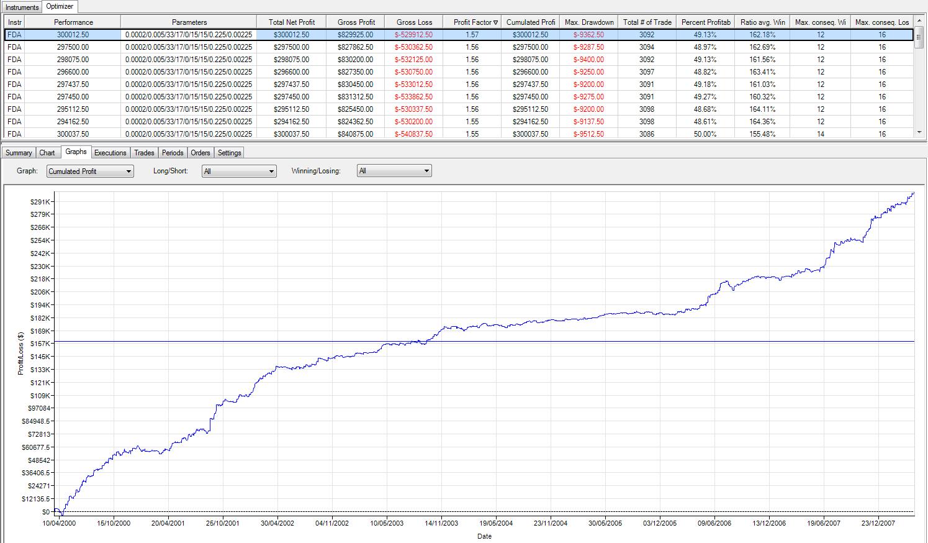Viewport: 928px width, 543px height.
Task: Select the row with performance 300037.50
Action: [x=73, y=134]
